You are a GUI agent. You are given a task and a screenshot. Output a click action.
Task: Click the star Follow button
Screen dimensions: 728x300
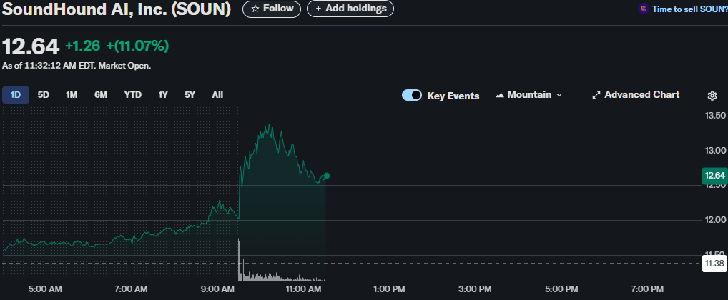272,9
